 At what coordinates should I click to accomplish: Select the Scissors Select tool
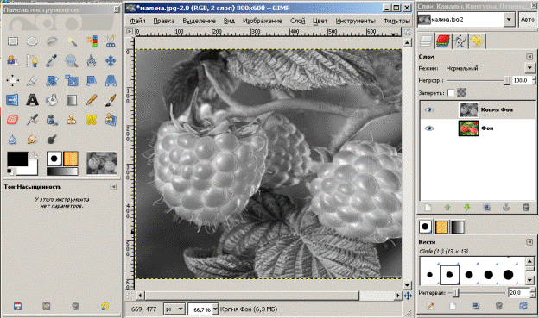(x=111, y=41)
